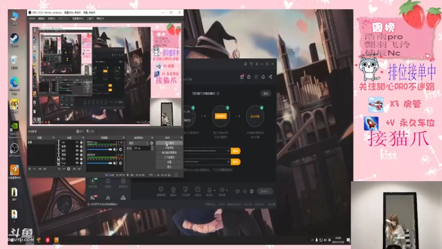This screenshot has width=442, height=249.
Task: Click the bell notification icon in Douyu window
Action: click(x=264, y=77)
